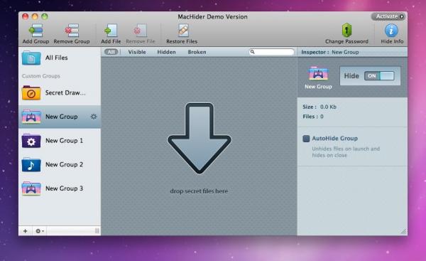The image size is (426, 261).
Task: Switch to the Visible filter tab
Action: (137, 52)
